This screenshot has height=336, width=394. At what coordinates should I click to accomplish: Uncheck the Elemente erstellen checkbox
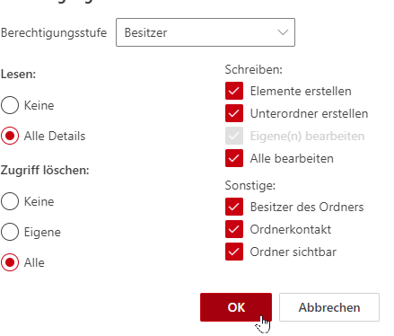pyautogui.click(x=234, y=91)
